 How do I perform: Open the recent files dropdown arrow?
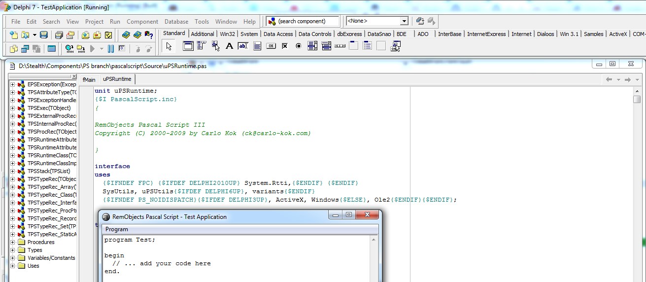tap(34, 35)
